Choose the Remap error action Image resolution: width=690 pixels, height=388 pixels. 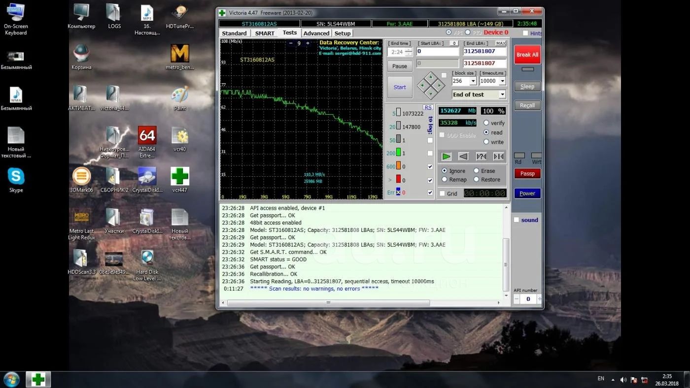click(x=445, y=180)
